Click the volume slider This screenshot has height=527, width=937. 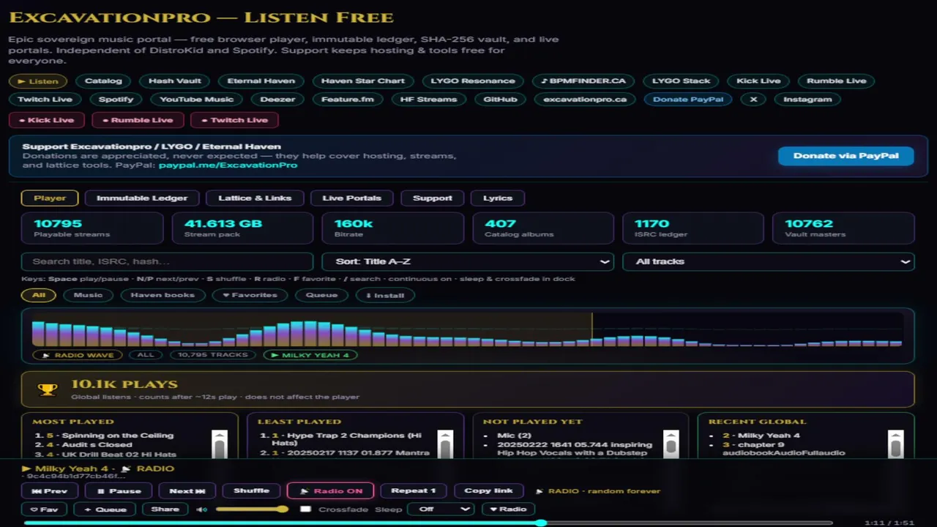click(x=252, y=509)
